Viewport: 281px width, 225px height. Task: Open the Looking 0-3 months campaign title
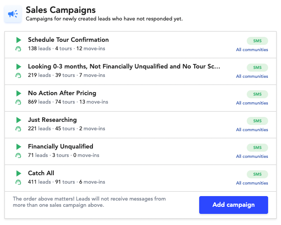click(x=124, y=66)
